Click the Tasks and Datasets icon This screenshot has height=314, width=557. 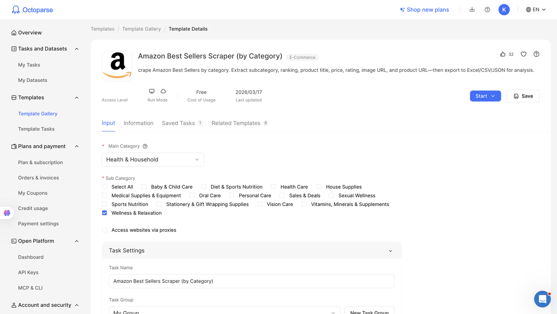click(14, 49)
